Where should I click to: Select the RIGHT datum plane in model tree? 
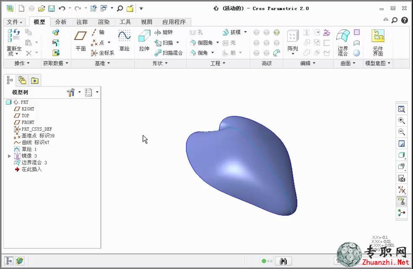click(24, 109)
